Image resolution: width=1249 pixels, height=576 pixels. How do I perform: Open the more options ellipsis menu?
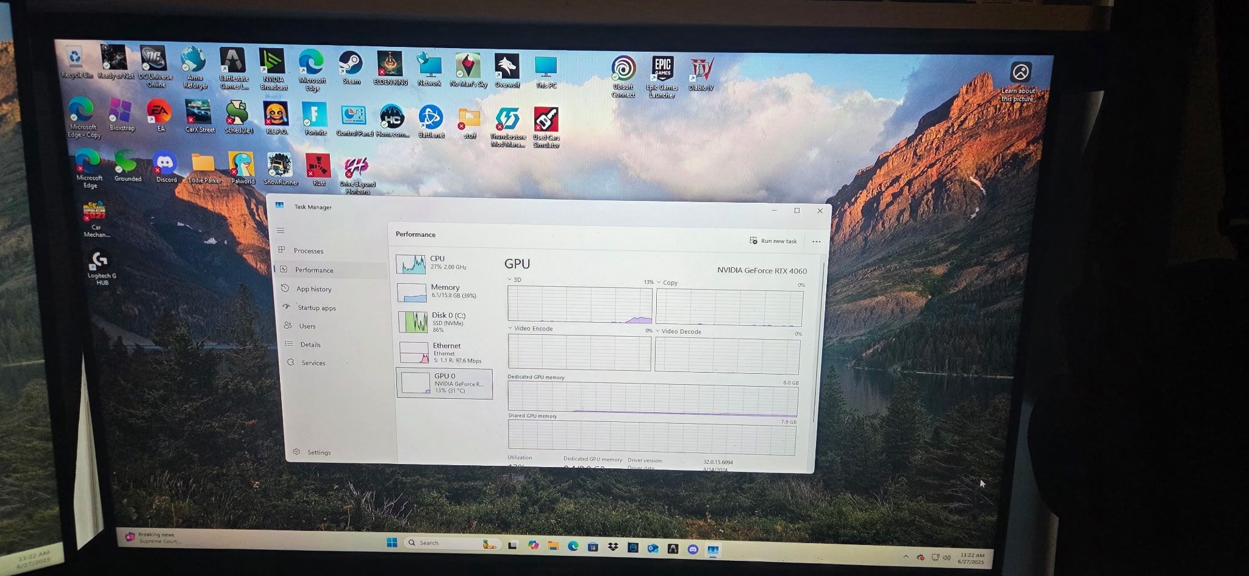click(817, 242)
